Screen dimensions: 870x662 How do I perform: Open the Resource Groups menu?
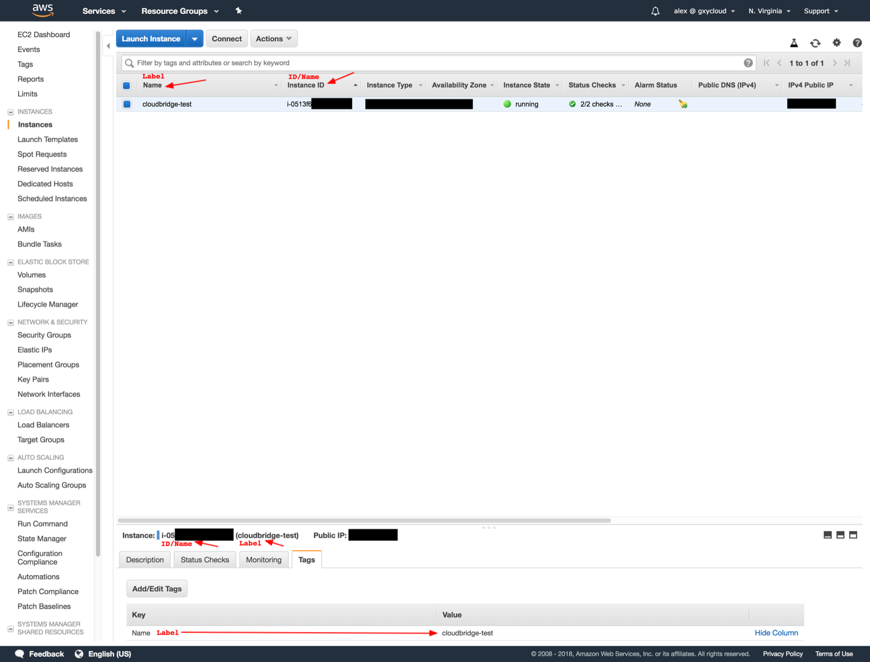[x=180, y=11]
